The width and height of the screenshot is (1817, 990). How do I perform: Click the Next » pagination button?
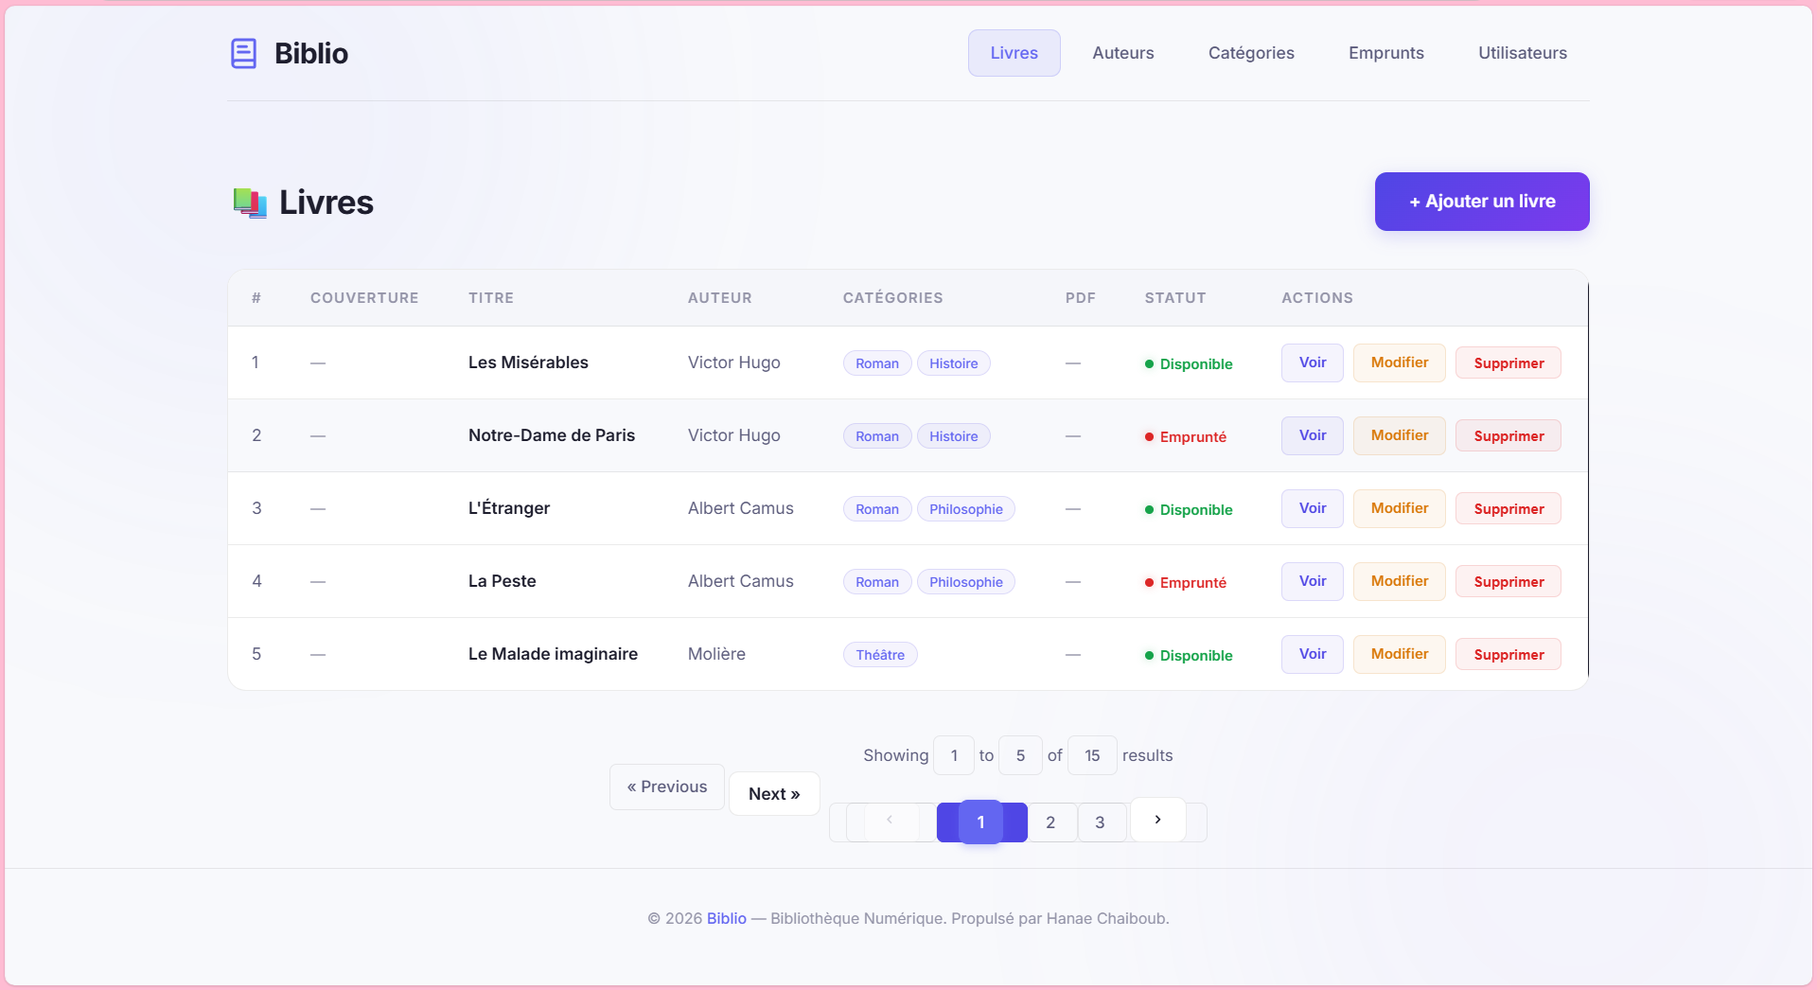(773, 794)
